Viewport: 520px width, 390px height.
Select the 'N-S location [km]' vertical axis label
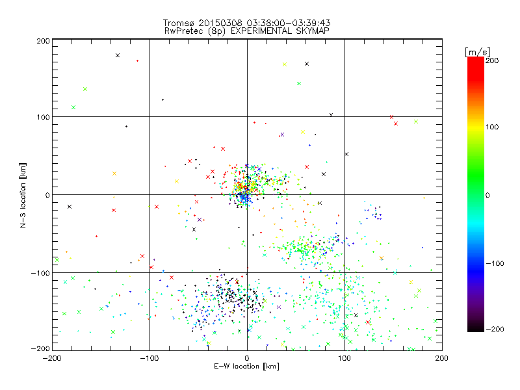[23, 195]
